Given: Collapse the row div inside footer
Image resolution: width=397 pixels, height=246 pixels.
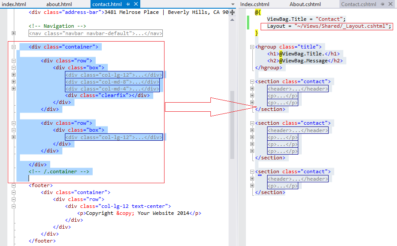Looking at the screenshot, I should [14, 199].
